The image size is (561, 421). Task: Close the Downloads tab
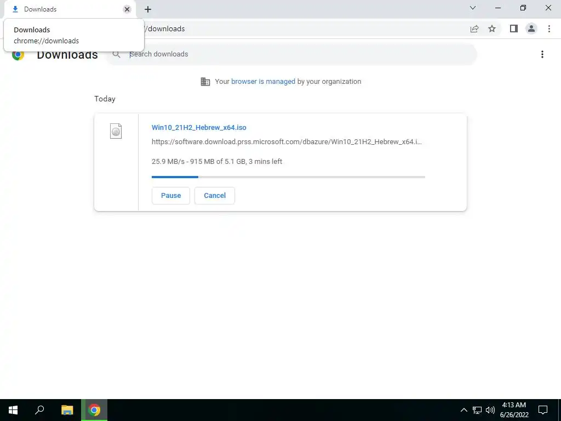[x=127, y=9]
